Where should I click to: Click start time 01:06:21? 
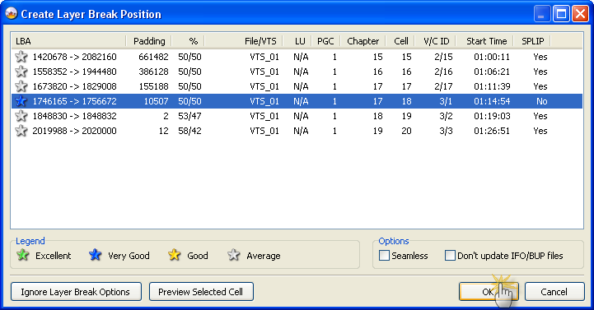tap(492, 72)
